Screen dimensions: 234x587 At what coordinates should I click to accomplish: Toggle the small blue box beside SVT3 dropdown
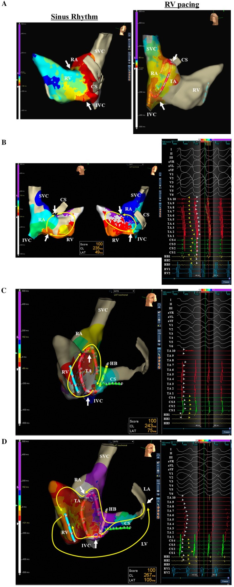[x=110, y=441]
